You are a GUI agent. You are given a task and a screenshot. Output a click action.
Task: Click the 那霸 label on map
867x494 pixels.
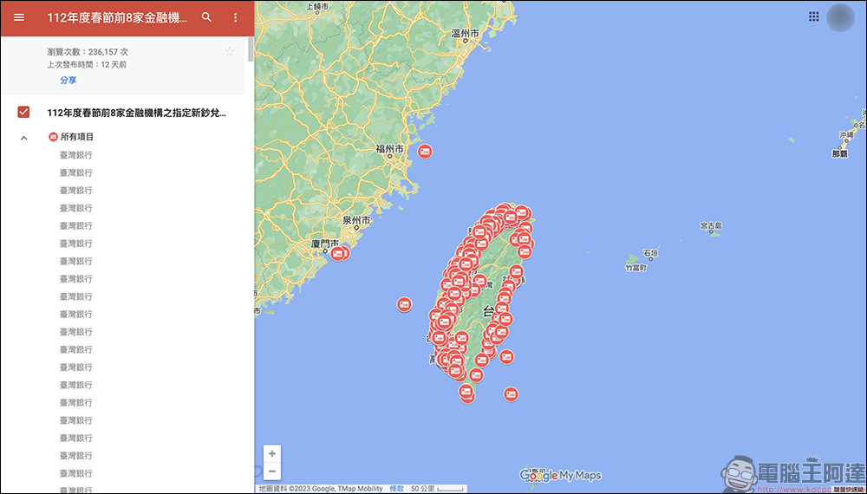pos(839,154)
